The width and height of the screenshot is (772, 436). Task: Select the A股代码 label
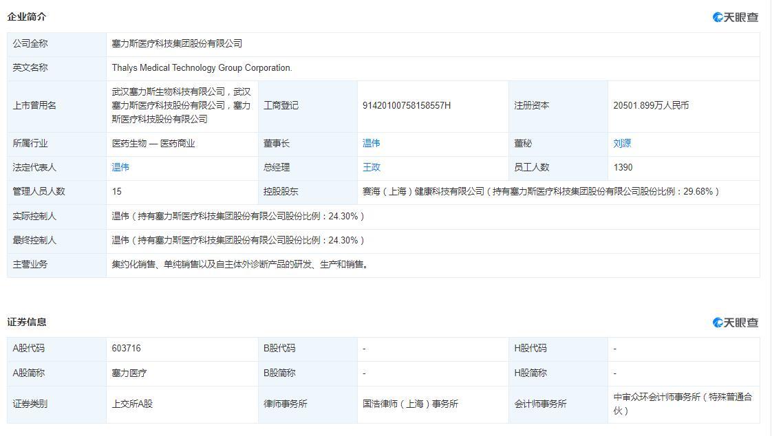pyautogui.click(x=29, y=349)
